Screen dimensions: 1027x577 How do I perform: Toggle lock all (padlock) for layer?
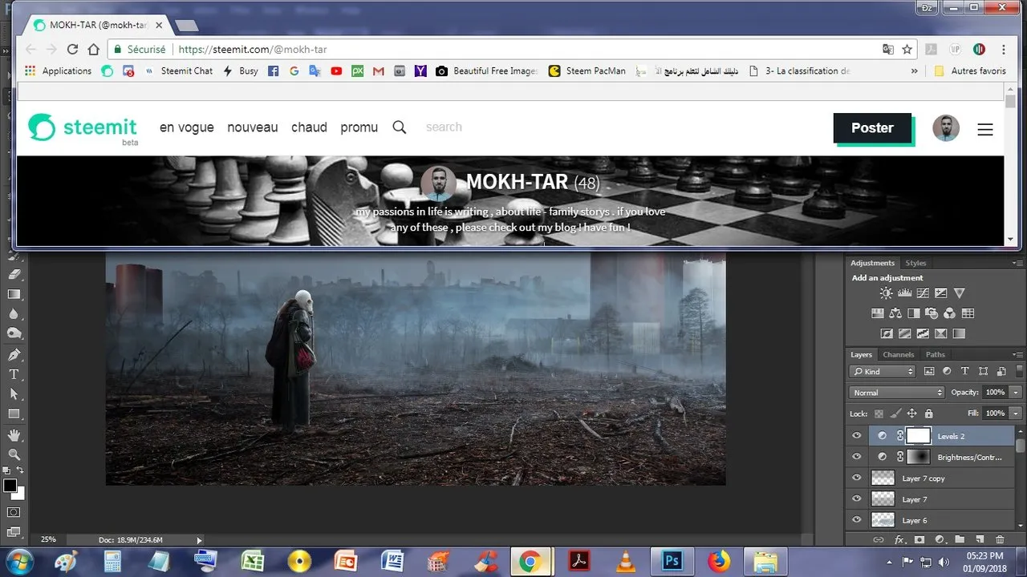tap(928, 414)
